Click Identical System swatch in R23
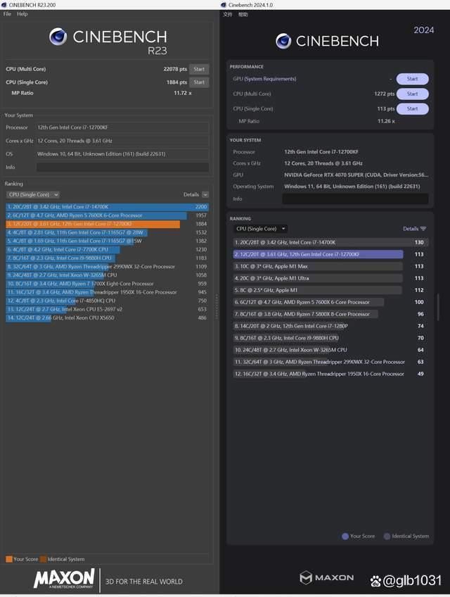Screen dimensions: 450x597 (x=43, y=559)
